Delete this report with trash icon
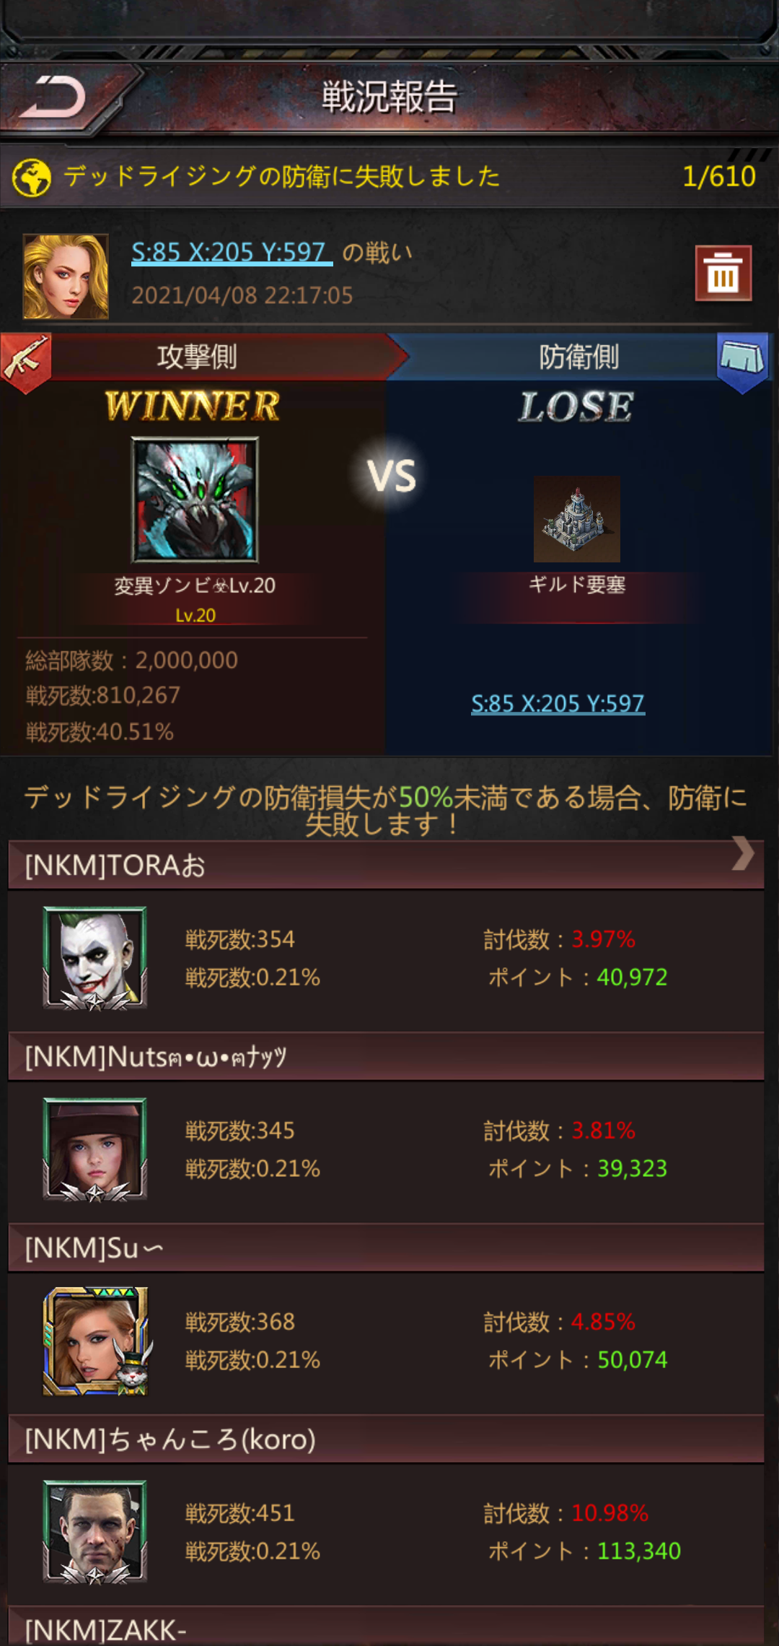This screenshot has width=779, height=1646. [723, 273]
